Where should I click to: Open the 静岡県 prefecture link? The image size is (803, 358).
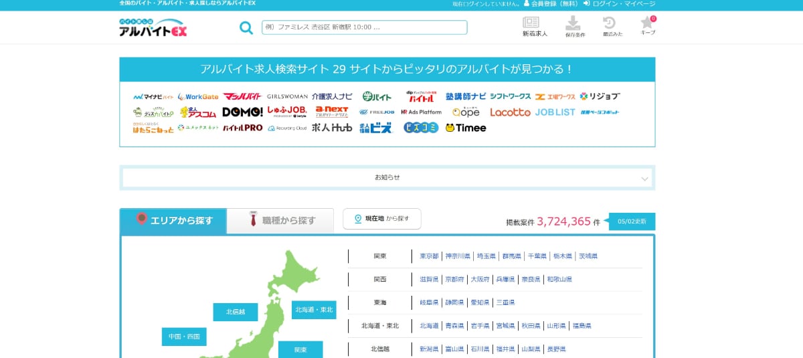click(x=454, y=303)
